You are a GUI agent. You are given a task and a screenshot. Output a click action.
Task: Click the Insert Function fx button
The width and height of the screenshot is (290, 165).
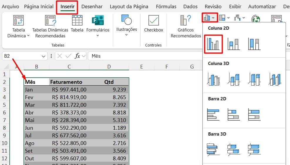[78, 56]
